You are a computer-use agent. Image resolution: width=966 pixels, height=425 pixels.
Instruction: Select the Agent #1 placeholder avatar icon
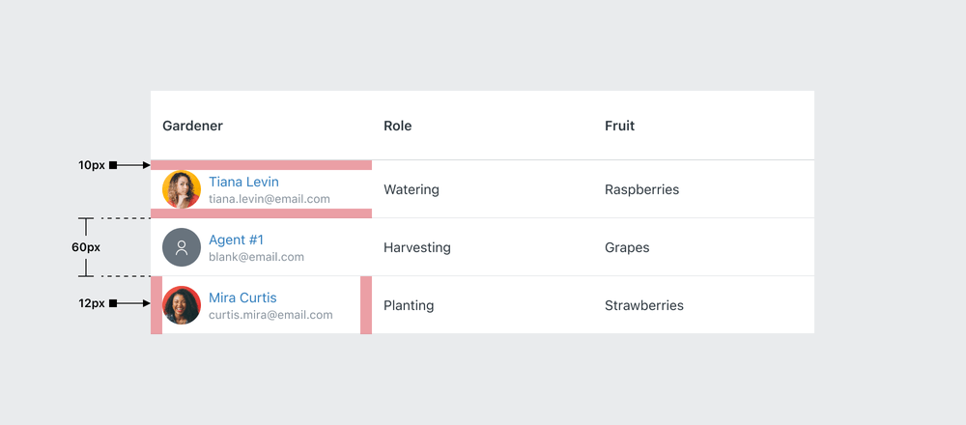(182, 247)
